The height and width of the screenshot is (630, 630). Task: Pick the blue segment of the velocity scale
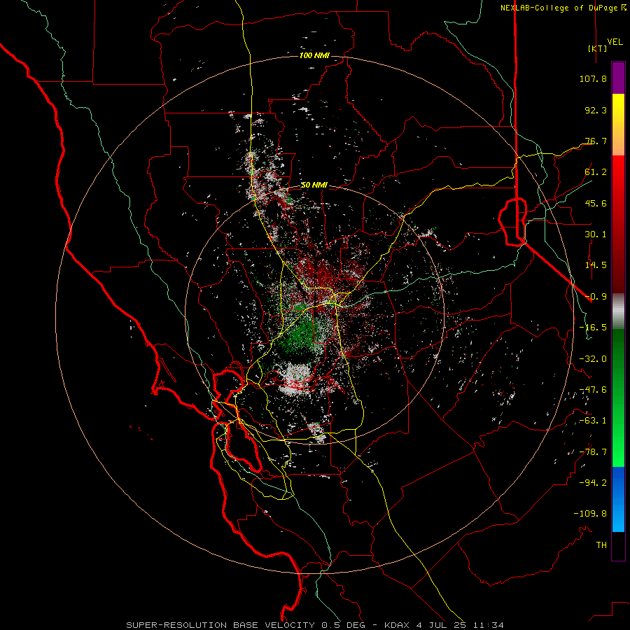click(618, 499)
